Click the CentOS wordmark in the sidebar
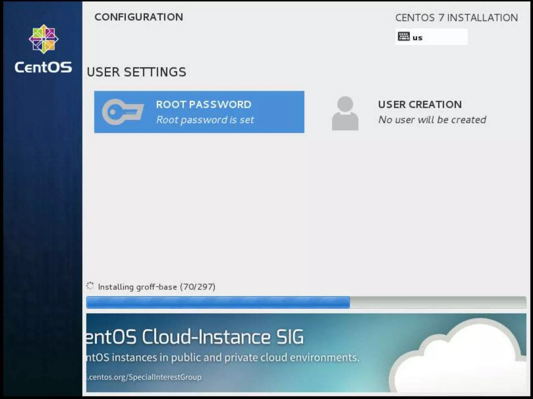 pyautogui.click(x=43, y=67)
